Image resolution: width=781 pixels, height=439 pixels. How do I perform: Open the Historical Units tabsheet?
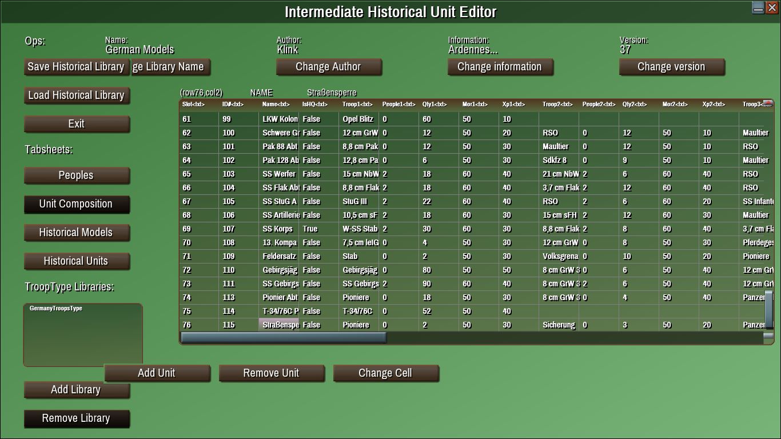point(77,261)
